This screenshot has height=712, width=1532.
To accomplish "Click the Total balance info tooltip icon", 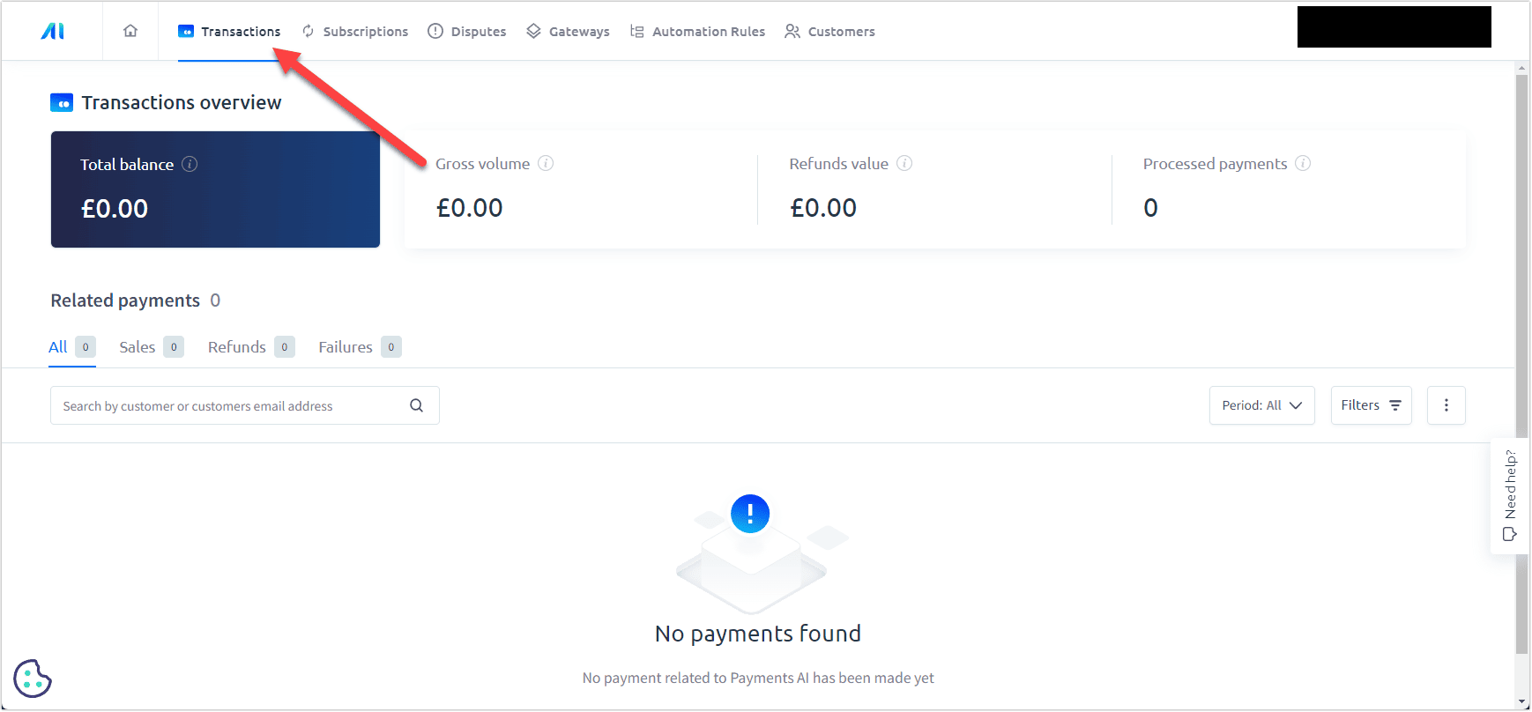I will pyautogui.click(x=190, y=164).
